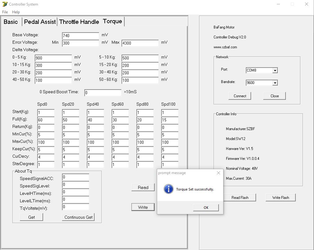Viewport: 314px width, 250px height.
Task: Click the Full(Kg) field under Spd60
Action: tap(120, 120)
